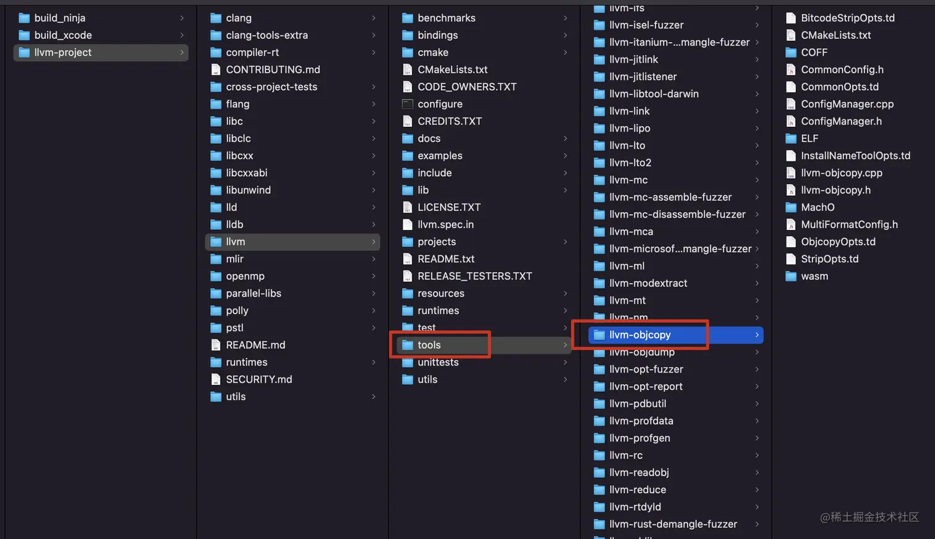
Task: Select the tools folder row
Action: click(x=484, y=345)
